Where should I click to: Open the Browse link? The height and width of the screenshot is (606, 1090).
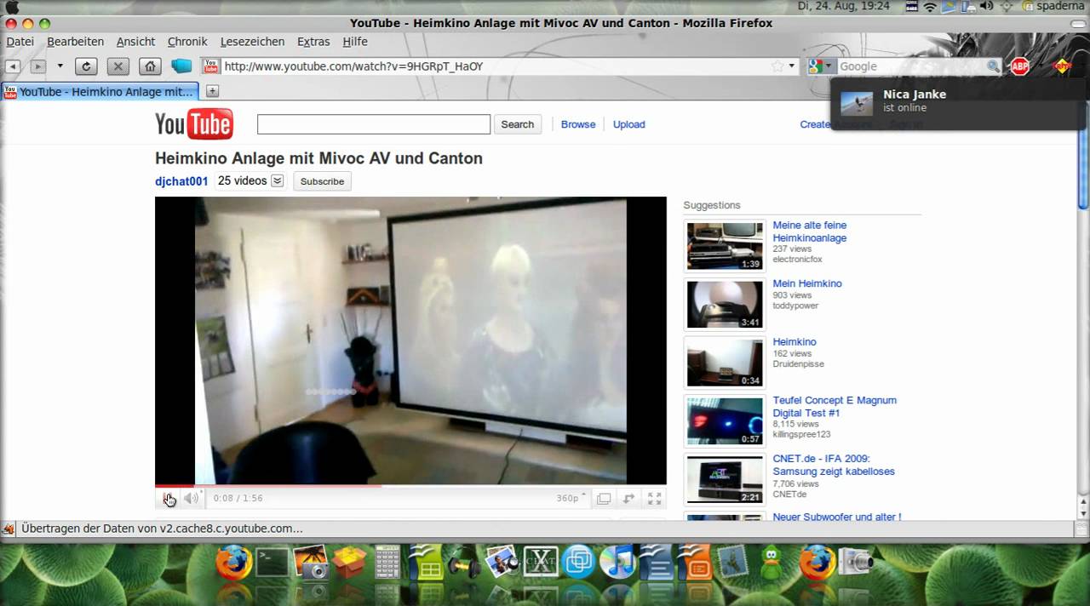click(x=578, y=124)
